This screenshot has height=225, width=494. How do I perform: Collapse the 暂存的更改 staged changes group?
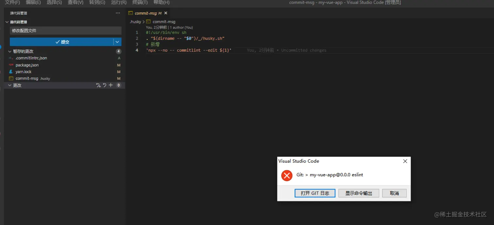pyautogui.click(x=10, y=51)
